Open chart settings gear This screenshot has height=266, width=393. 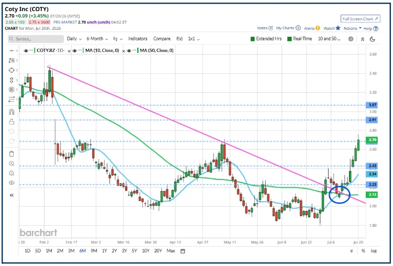pyautogui.click(x=351, y=39)
